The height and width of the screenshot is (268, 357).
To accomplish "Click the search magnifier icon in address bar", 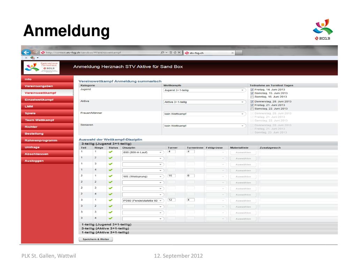I will point(162,53).
